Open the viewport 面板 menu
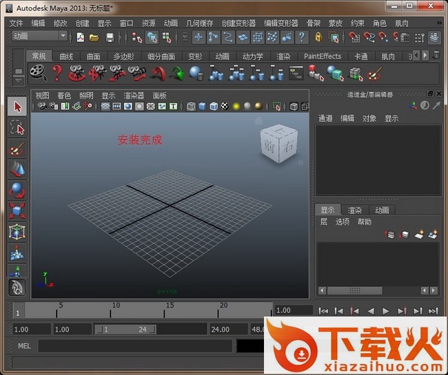The image size is (448, 375). tap(159, 96)
